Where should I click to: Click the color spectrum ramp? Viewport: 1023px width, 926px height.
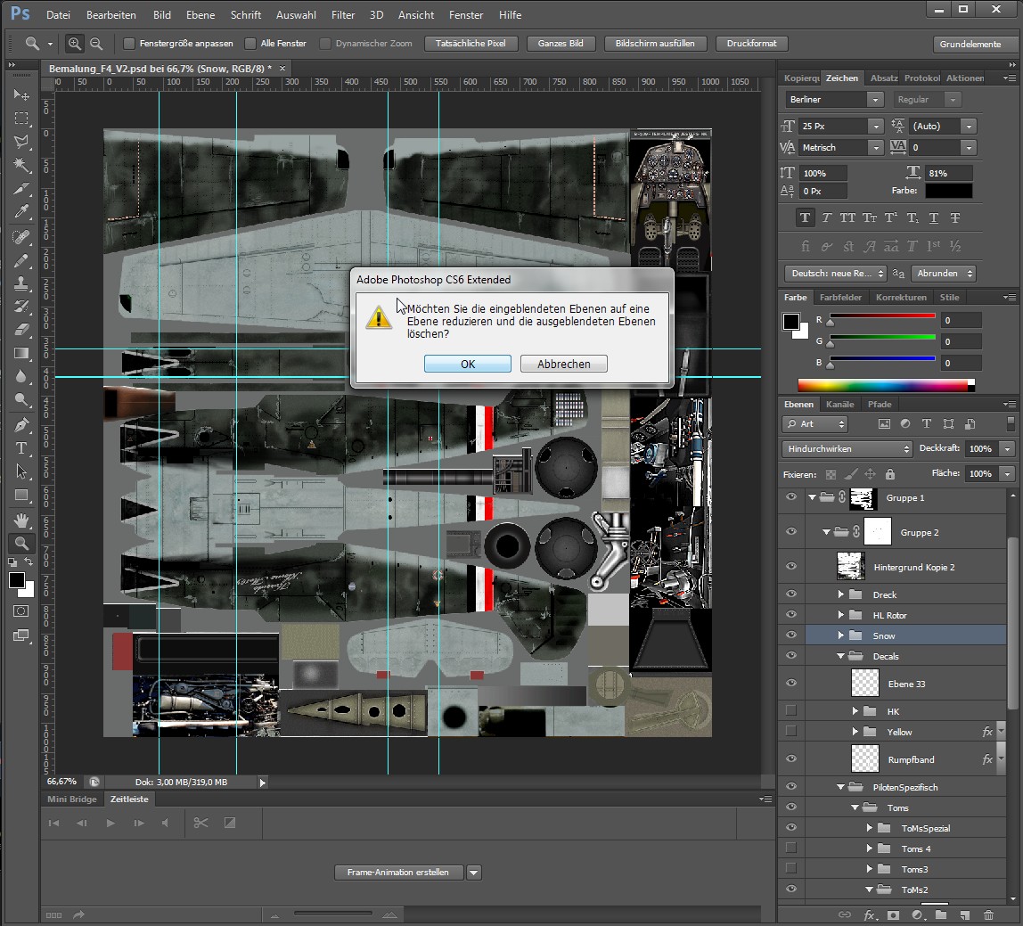(882, 385)
